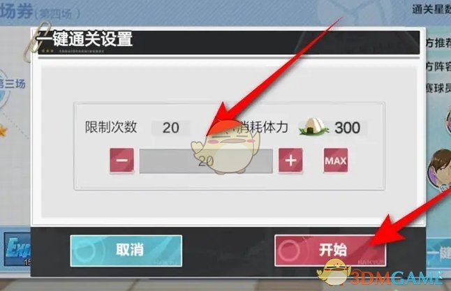Click the 通关星数 label at top right
The height and width of the screenshot is (291, 451).
click(431, 10)
